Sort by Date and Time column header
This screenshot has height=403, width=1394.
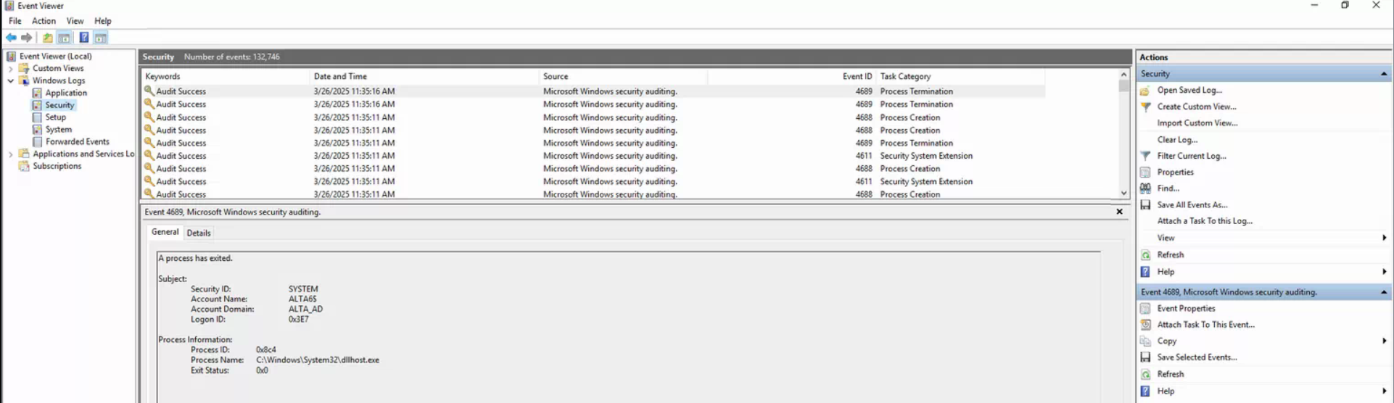point(424,76)
